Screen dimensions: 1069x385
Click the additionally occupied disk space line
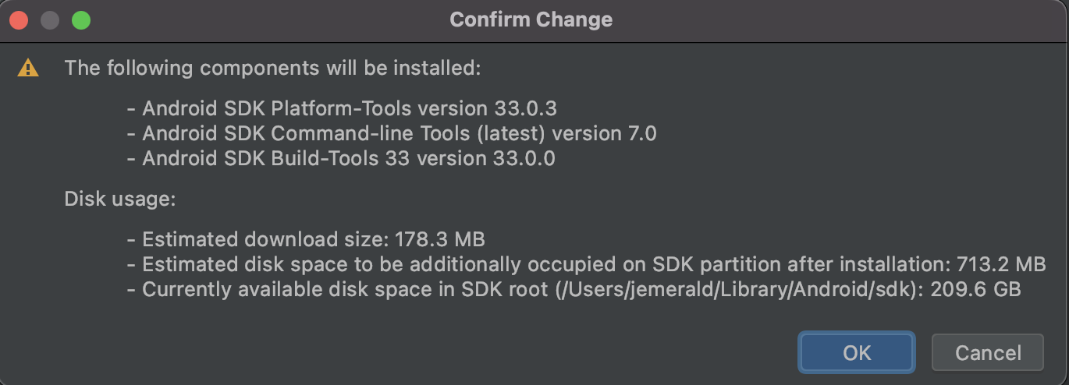coord(586,264)
